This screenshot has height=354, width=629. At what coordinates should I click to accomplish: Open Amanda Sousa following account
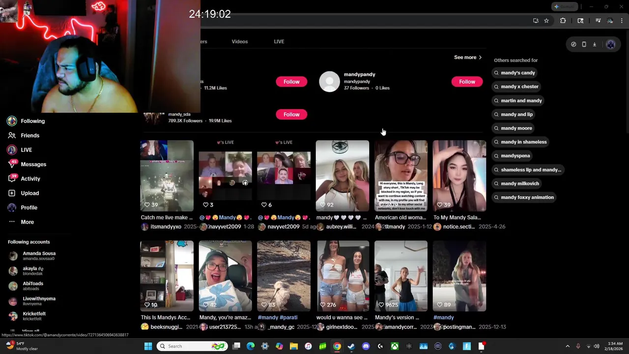coord(32,256)
